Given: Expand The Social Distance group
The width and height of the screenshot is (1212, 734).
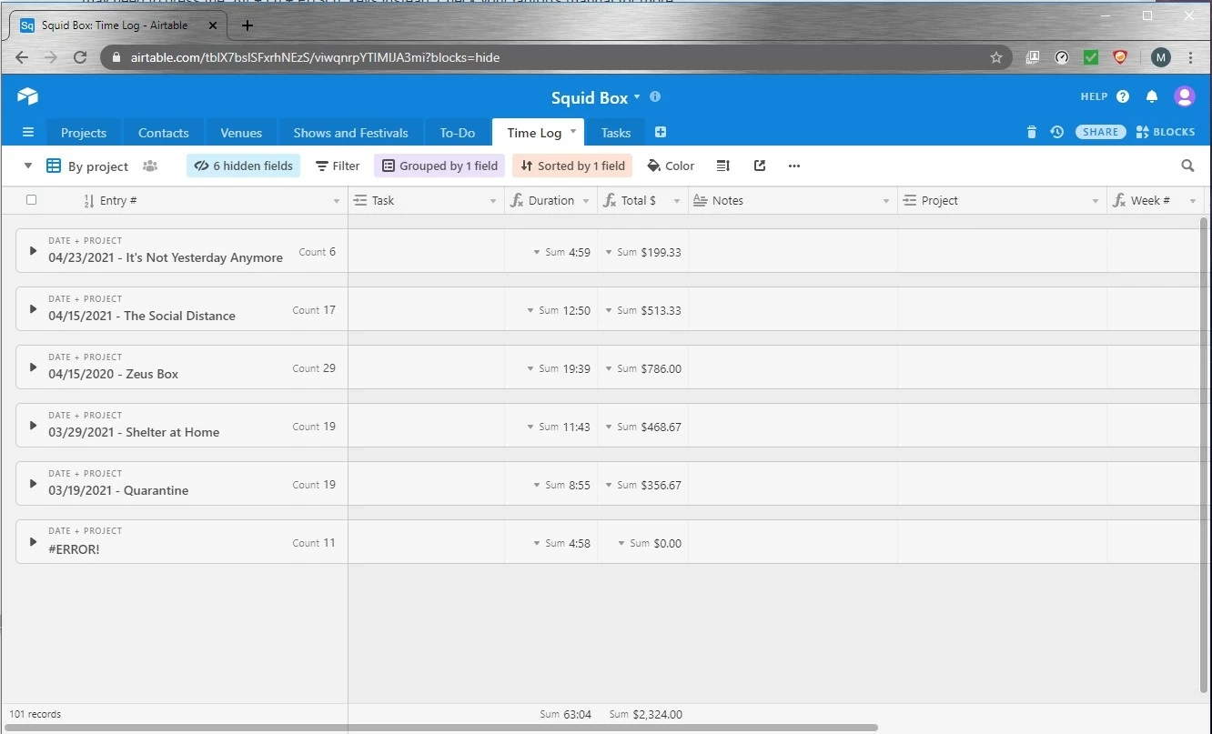Looking at the screenshot, I should pos(33,309).
